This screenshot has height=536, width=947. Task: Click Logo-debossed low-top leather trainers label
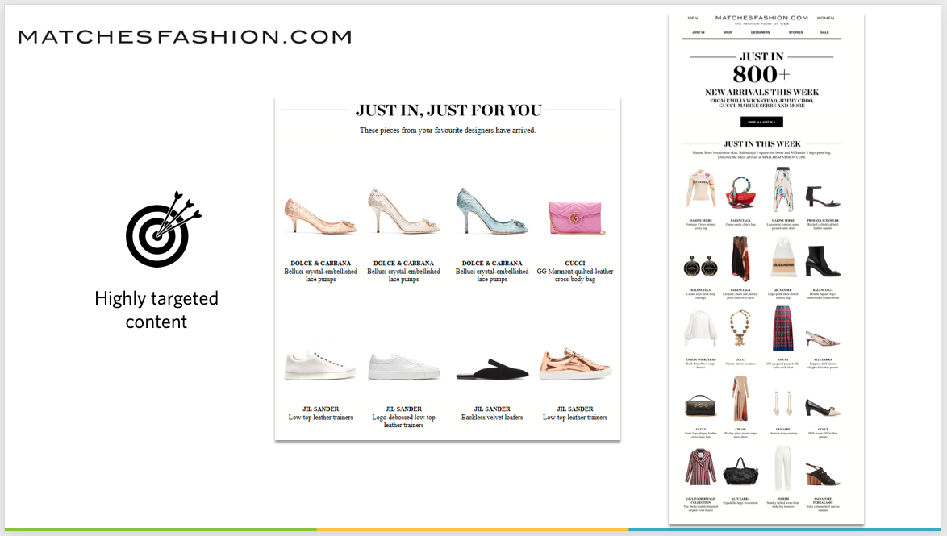(403, 421)
